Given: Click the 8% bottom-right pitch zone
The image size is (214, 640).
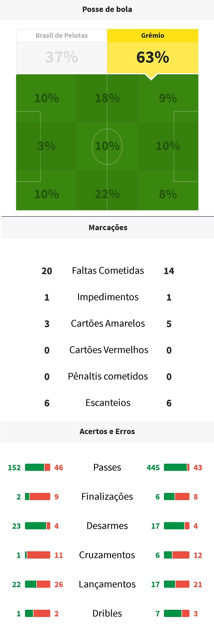Looking at the screenshot, I should tap(168, 194).
